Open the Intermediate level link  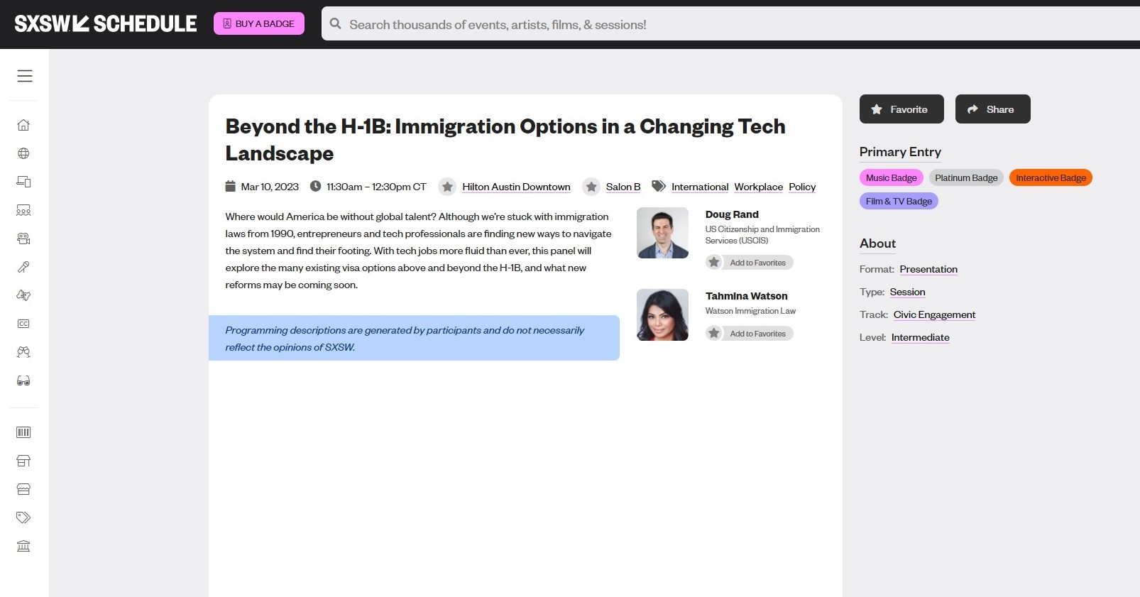click(x=920, y=337)
